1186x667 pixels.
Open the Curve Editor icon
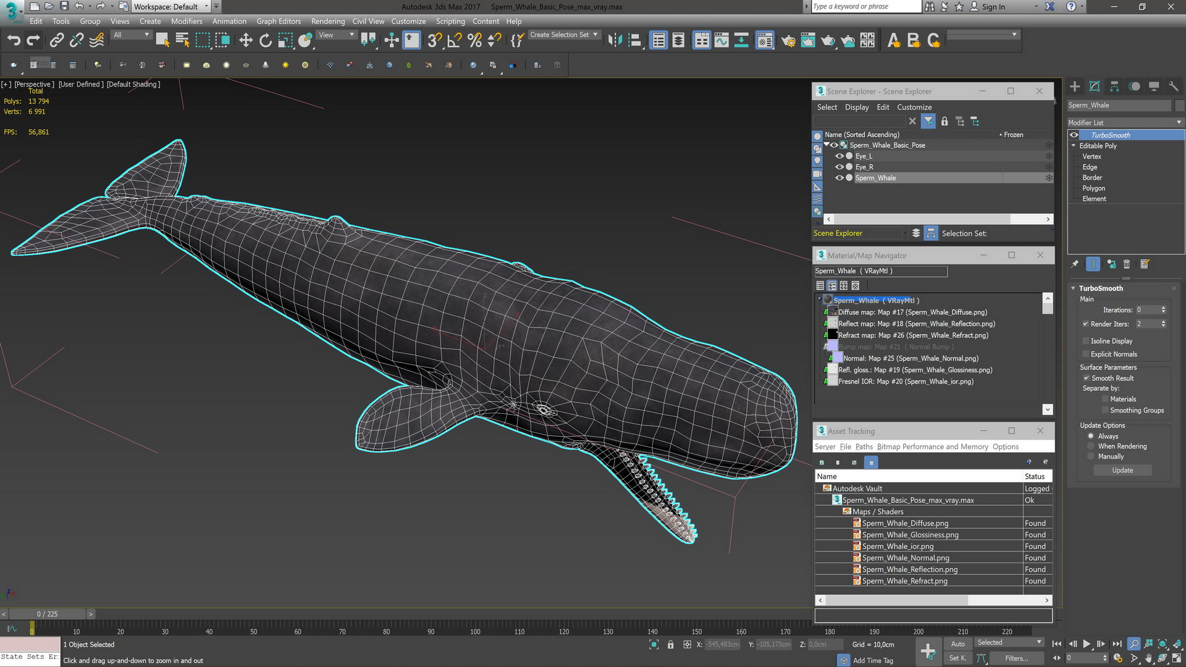click(721, 41)
